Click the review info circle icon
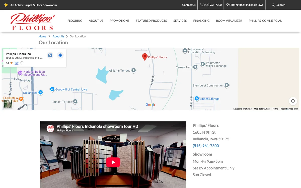301x188 pixels. coord(22,63)
